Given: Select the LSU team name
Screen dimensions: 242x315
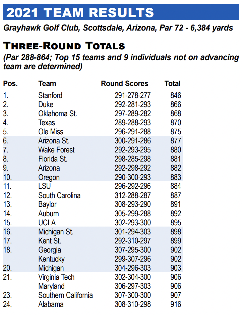Looking at the screenshot, I should coord(45,186).
